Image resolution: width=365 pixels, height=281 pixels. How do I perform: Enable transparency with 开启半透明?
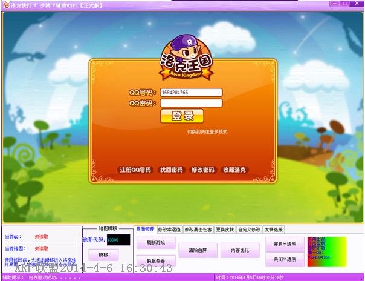pyautogui.click(x=285, y=245)
